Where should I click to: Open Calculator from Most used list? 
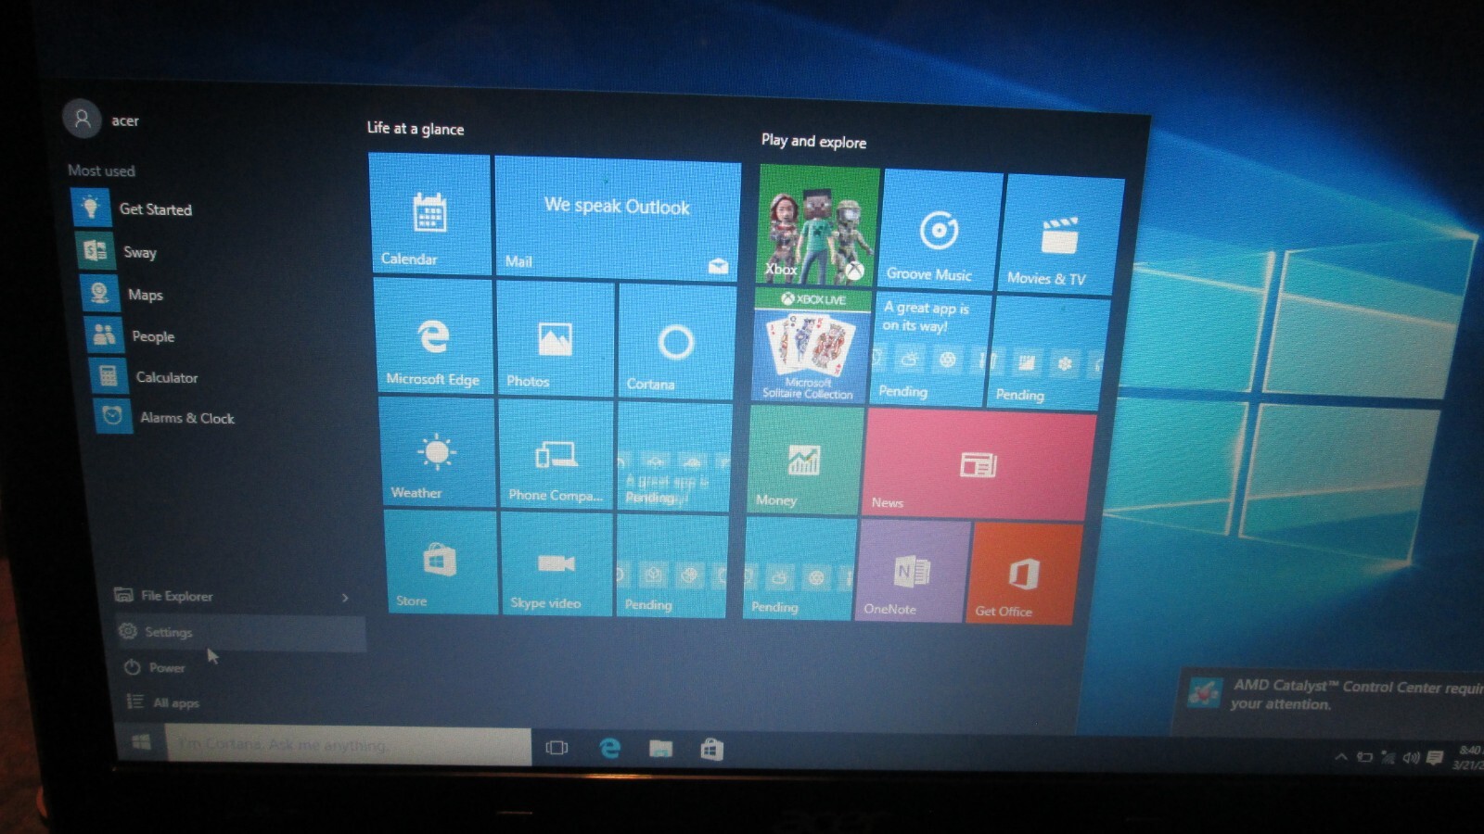click(x=147, y=376)
